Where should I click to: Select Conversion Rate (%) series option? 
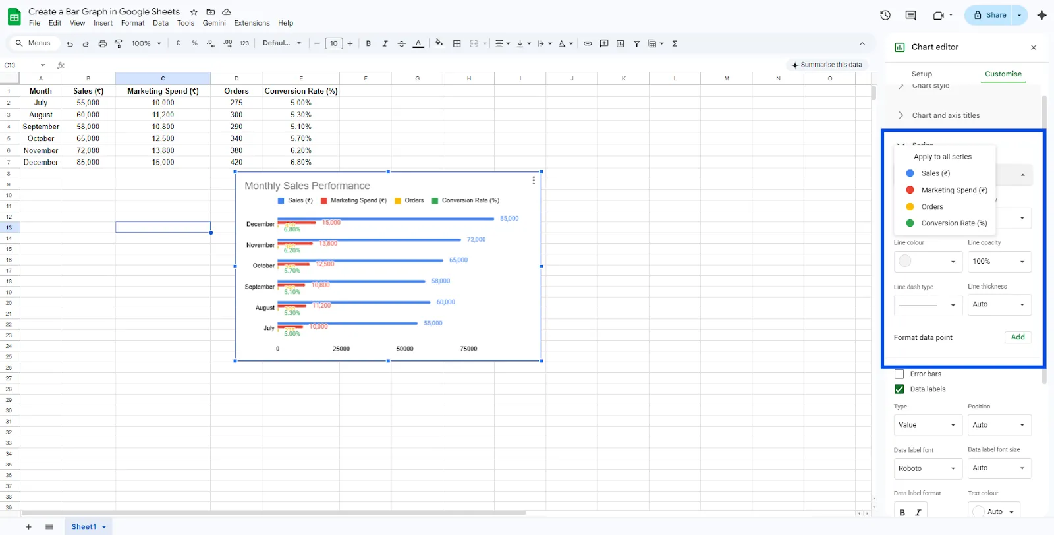946,223
